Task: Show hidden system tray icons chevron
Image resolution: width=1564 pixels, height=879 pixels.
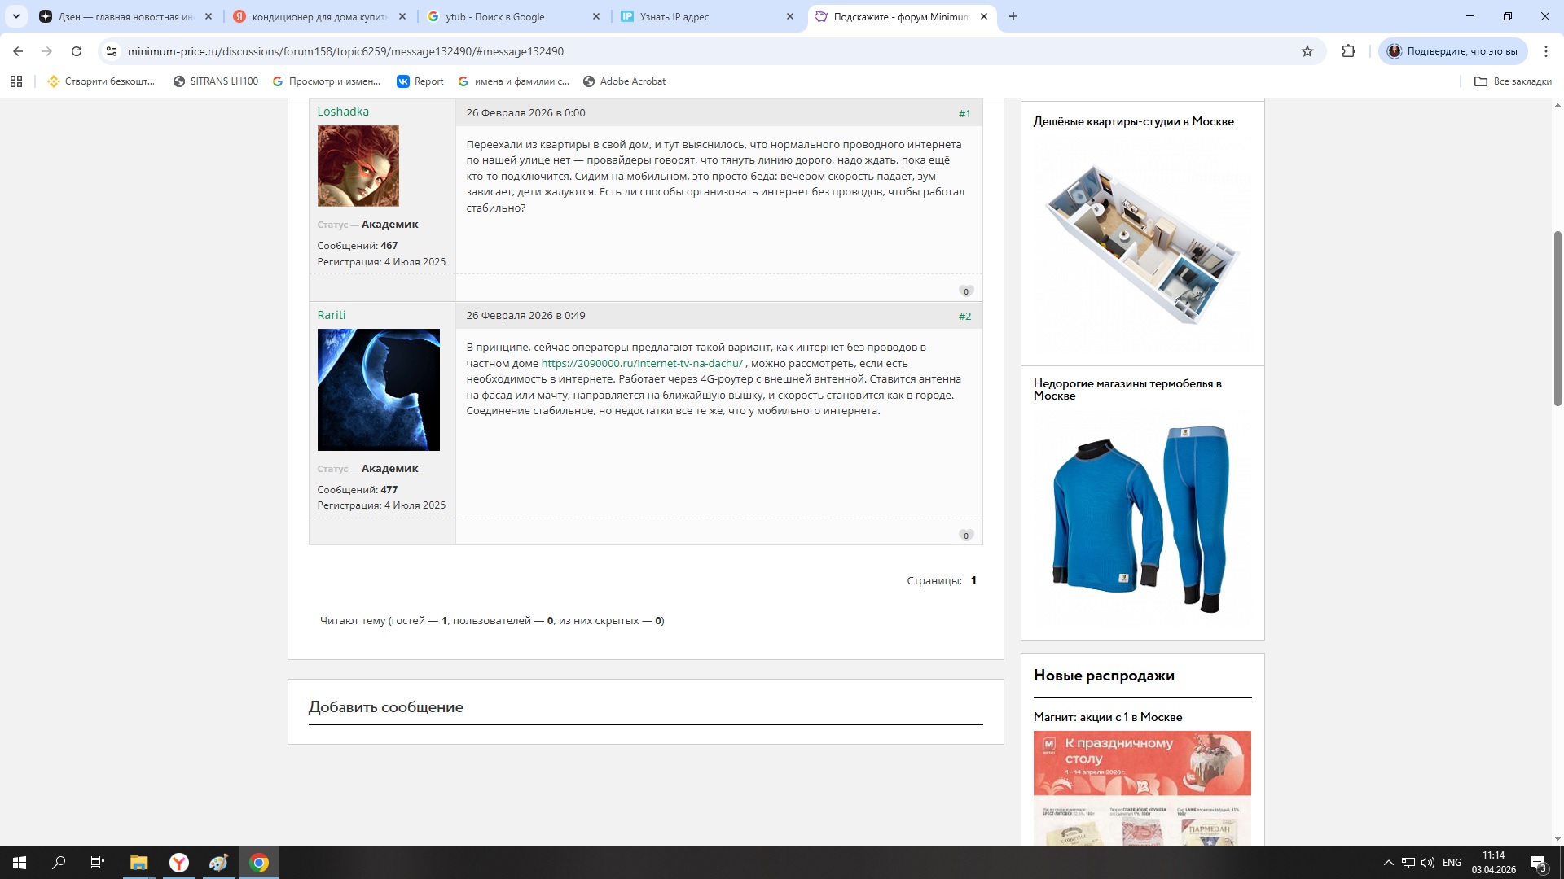Action: coord(1388,863)
